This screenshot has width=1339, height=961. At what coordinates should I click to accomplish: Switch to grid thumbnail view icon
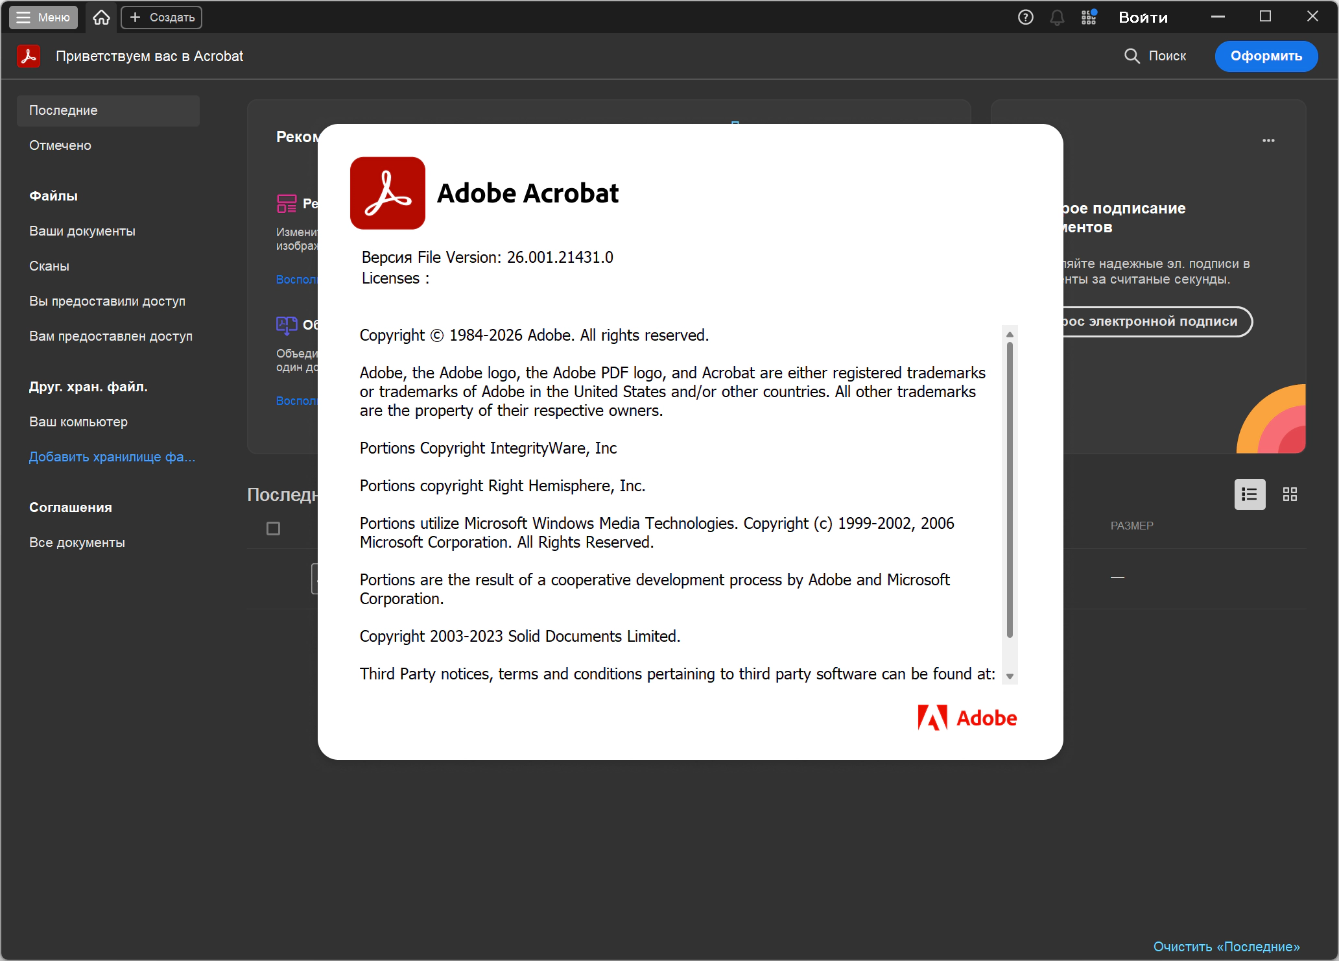coord(1290,494)
